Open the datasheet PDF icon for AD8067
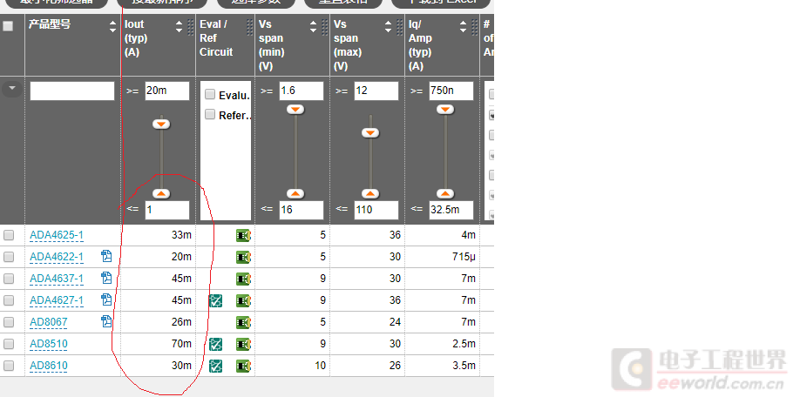The width and height of the screenshot is (793, 397). pyautogui.click(x=106, y=321)
